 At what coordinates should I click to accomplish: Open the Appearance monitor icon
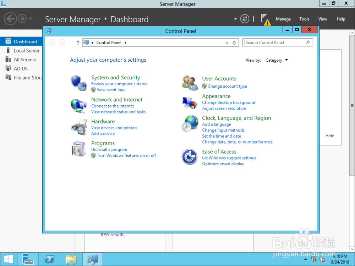(190, 103)
